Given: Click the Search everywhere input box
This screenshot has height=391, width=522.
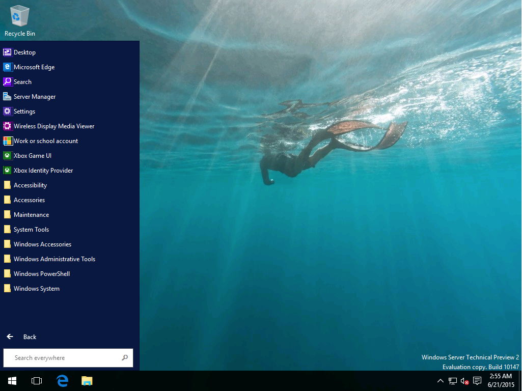Looking at the screenshot, I should 64,358.
